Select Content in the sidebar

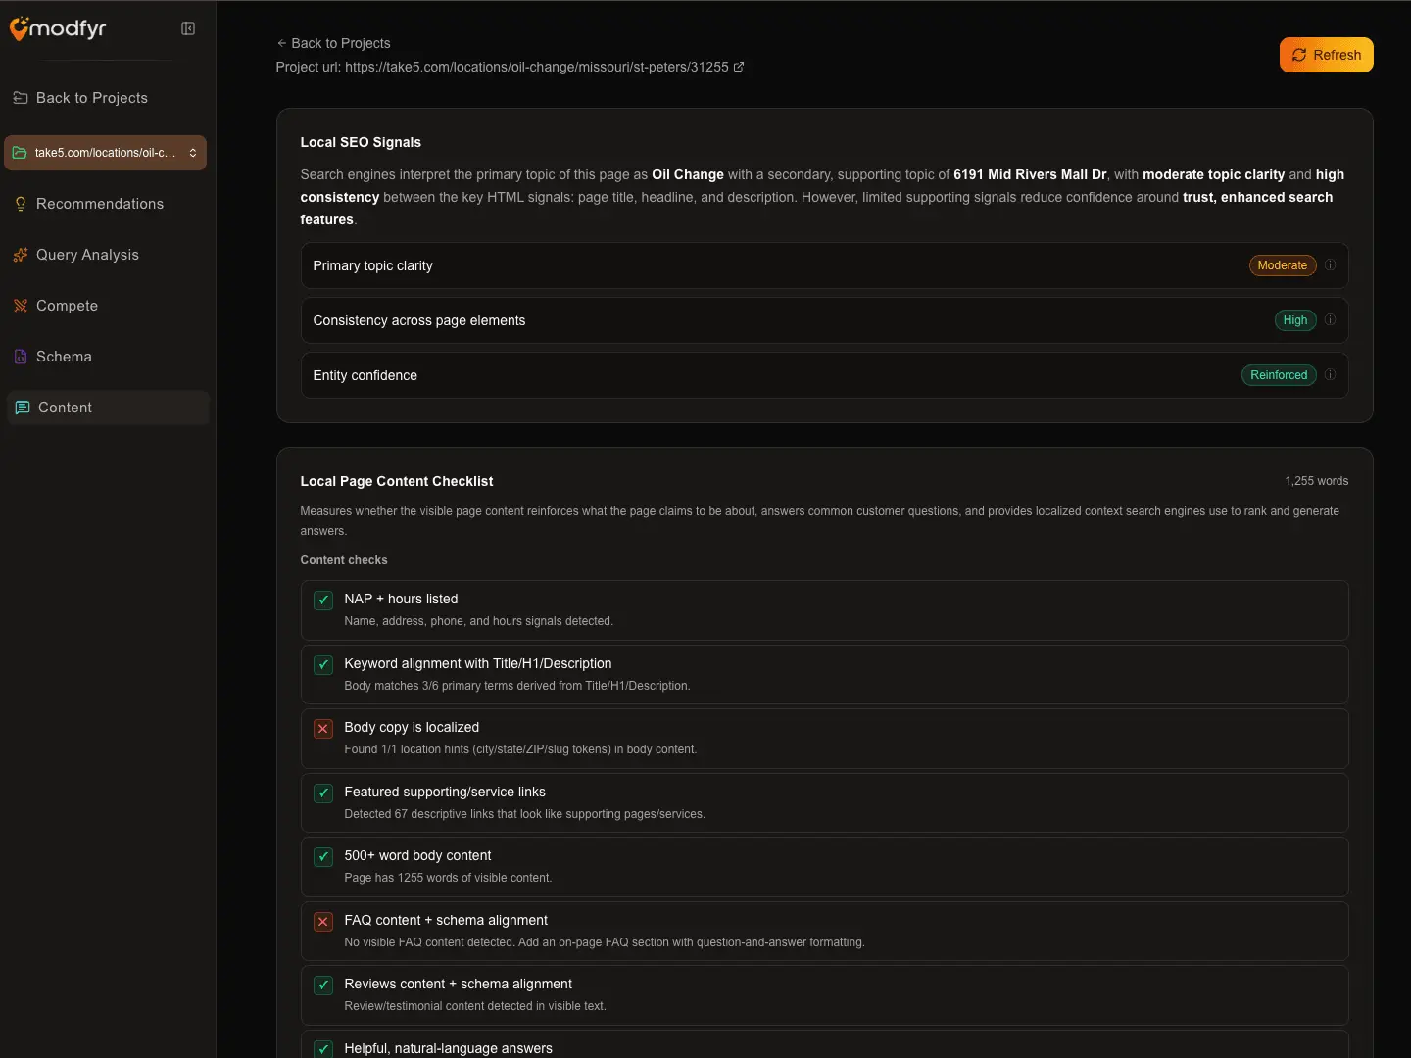tap(108, 408)
